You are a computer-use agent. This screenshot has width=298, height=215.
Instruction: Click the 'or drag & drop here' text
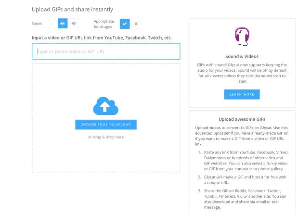pyautogui.click(x=105, y=137)
